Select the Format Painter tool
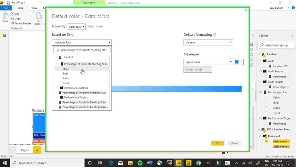 click(x=21, y=23)
